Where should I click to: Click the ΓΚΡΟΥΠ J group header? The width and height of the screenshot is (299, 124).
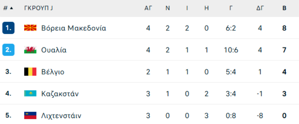coord(38,8)
